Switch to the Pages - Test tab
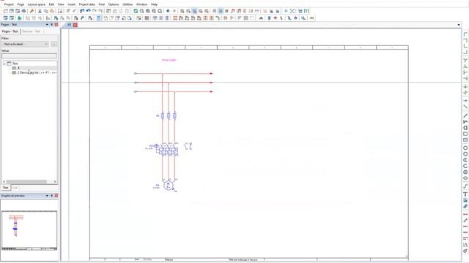The height and width of the screenshot is (263, 469). click(10, 31)
